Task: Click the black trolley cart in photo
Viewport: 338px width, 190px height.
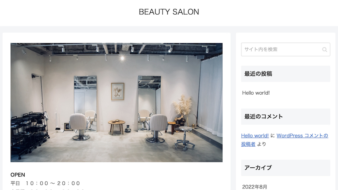Action: tap(29, 134)
